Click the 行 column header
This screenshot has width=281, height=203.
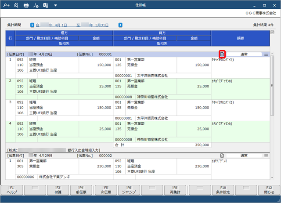tap(10, 38)
